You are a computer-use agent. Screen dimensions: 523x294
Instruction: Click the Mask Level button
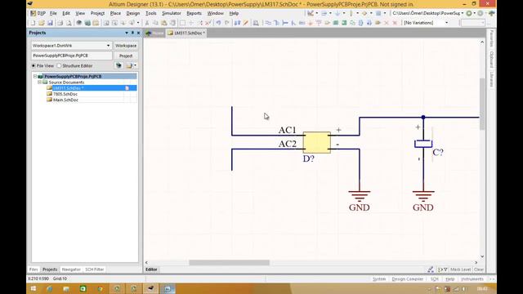(x=460, y=269)
